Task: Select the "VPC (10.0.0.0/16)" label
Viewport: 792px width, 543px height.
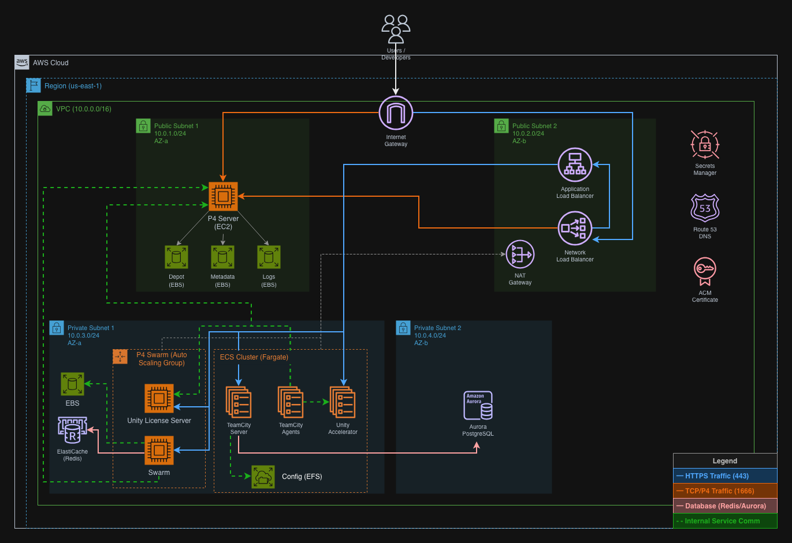Action: click(84, 109)
